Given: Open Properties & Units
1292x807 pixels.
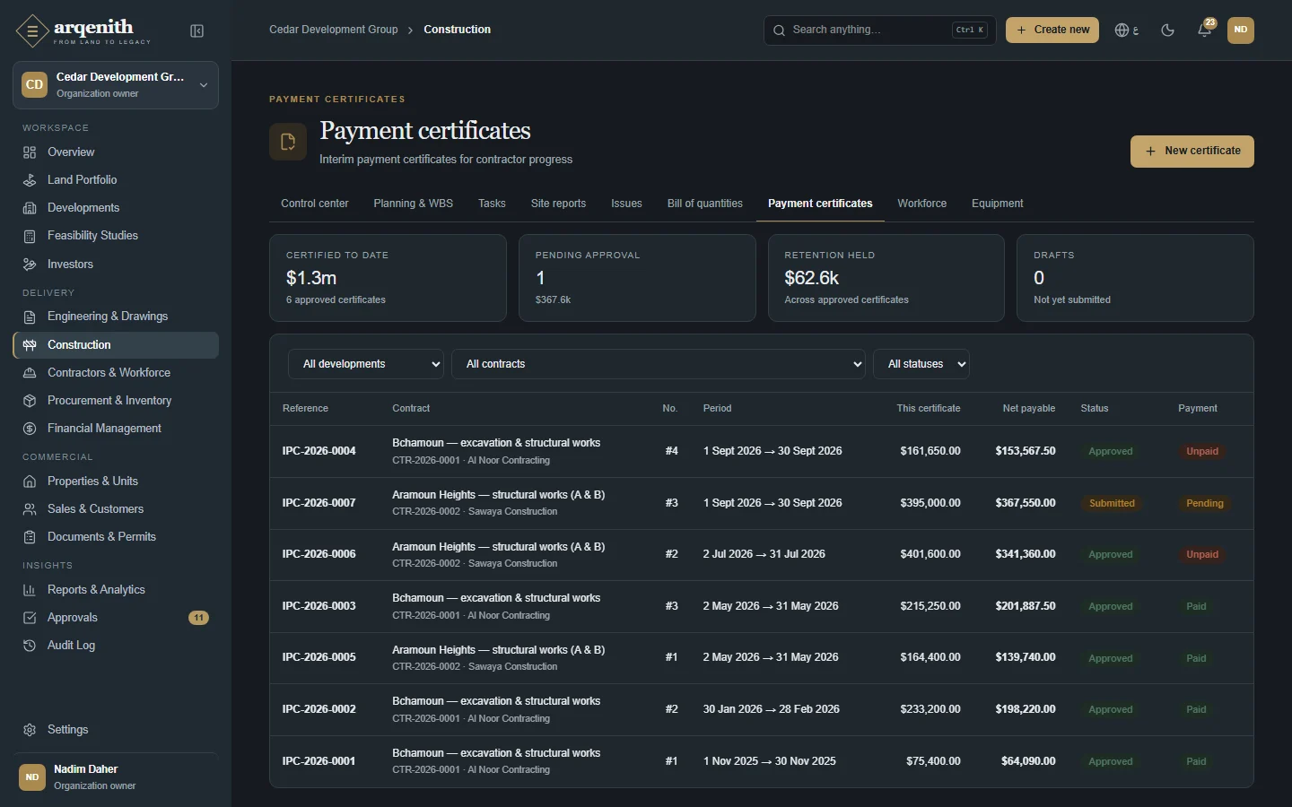Looking at the screenshot, I should coord(116,482).
